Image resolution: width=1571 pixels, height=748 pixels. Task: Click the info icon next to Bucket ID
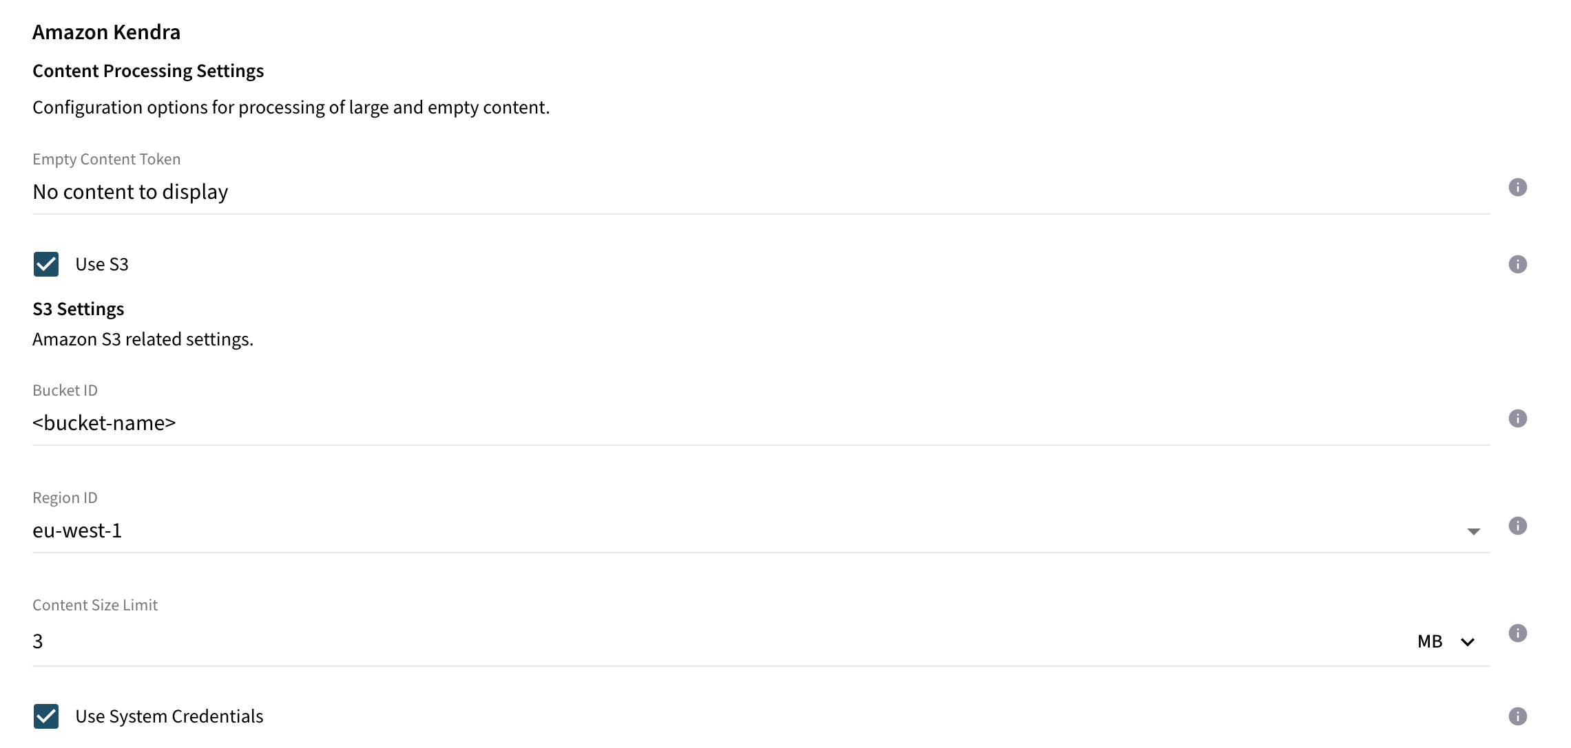click(1518, 418)
